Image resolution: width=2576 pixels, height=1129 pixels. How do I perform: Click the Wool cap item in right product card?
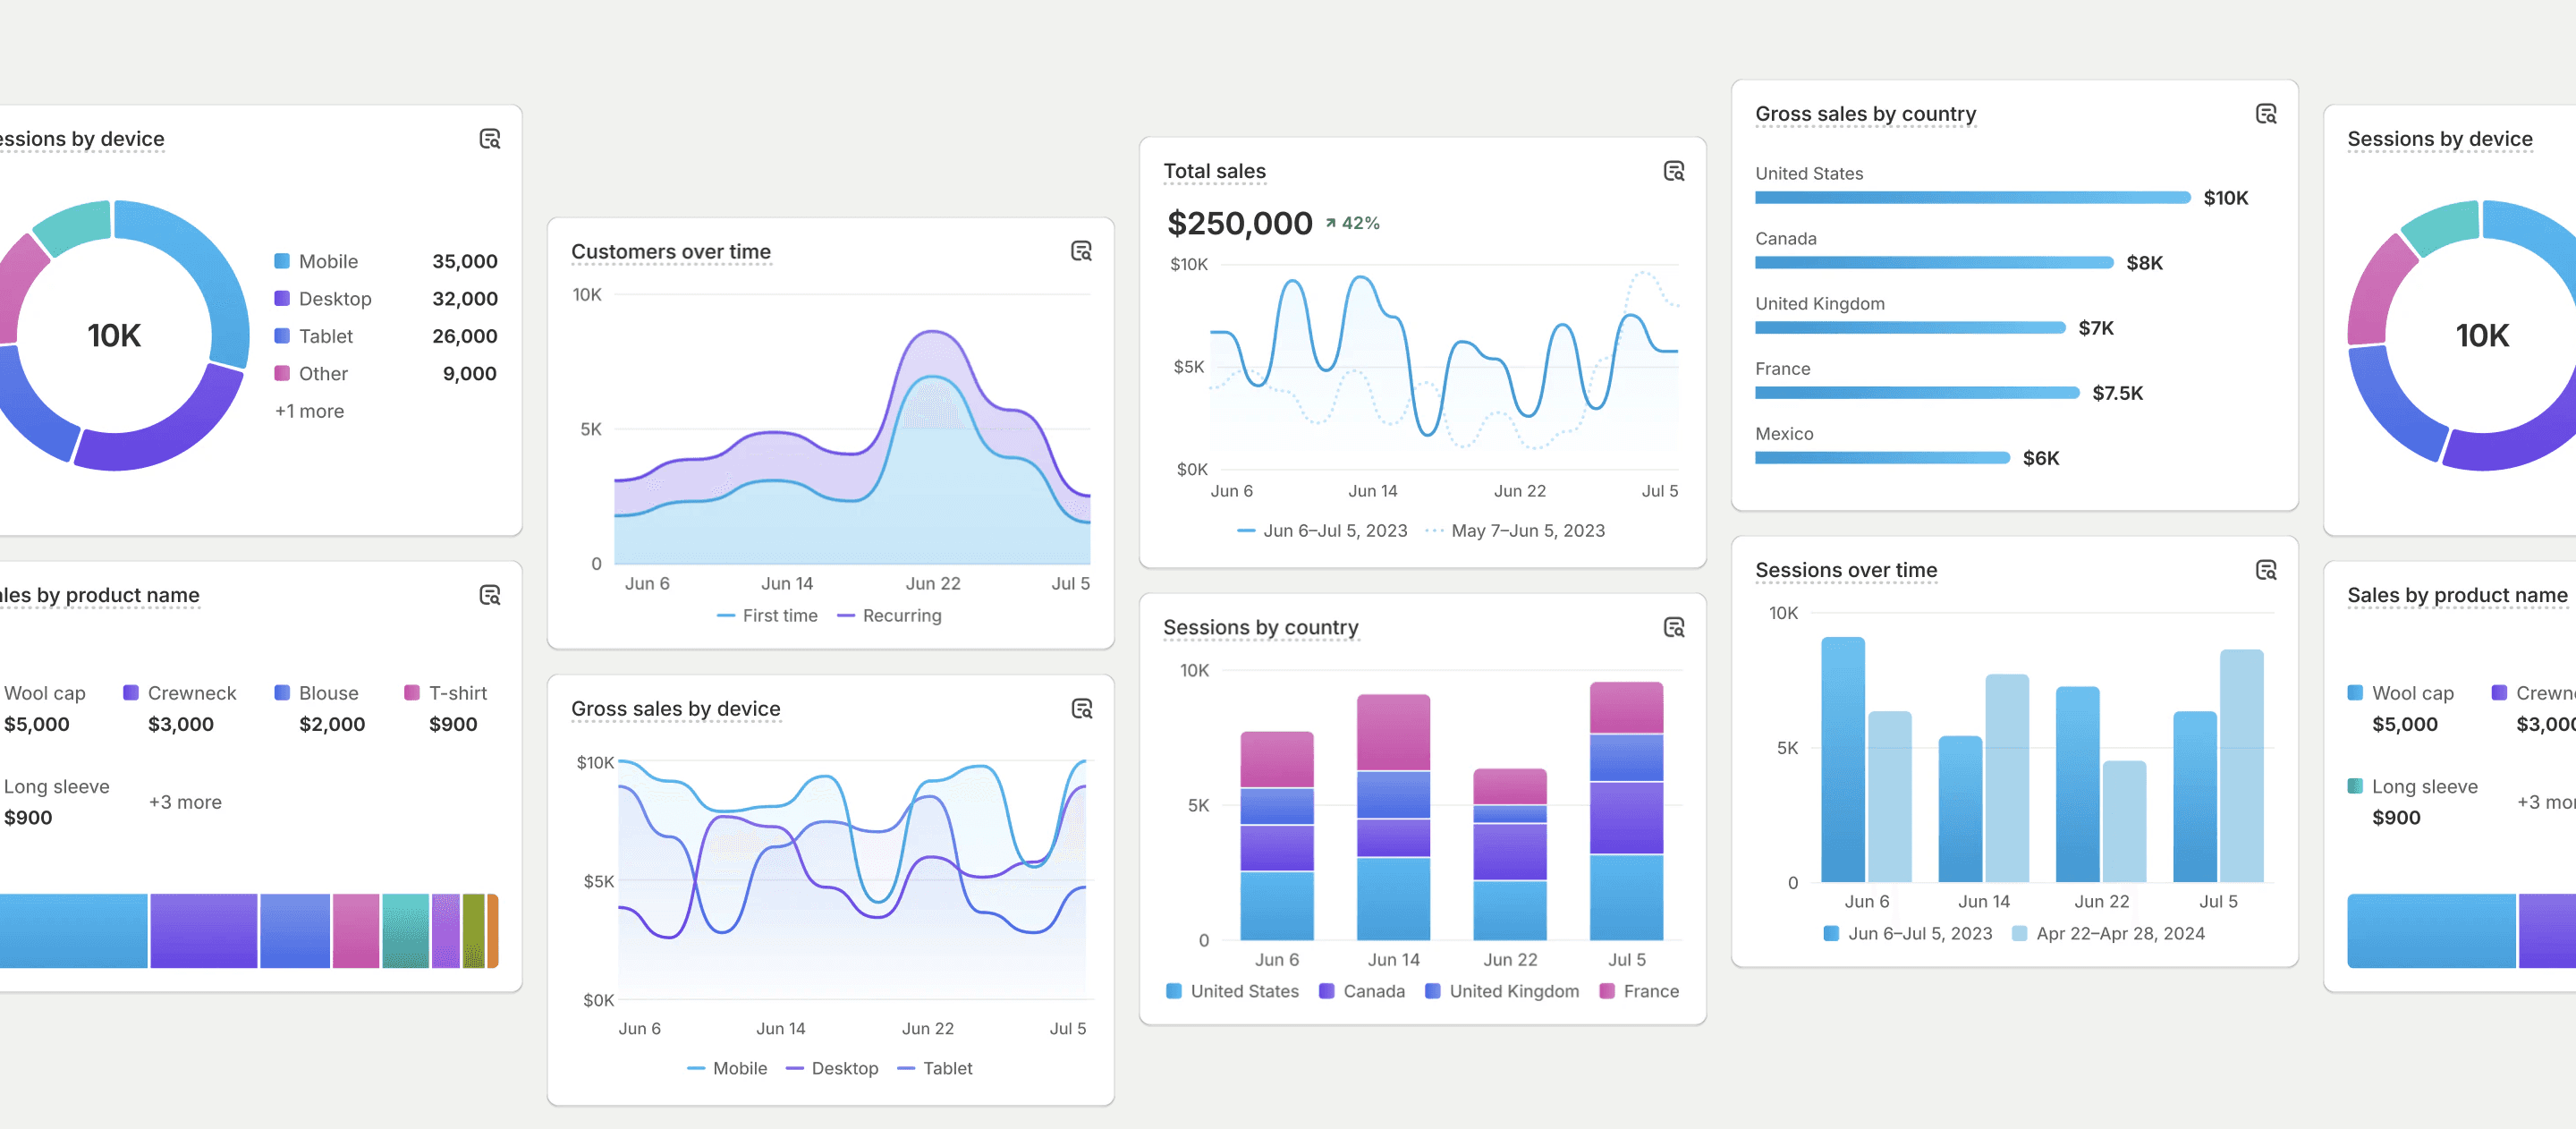(x=2401, y=708)
